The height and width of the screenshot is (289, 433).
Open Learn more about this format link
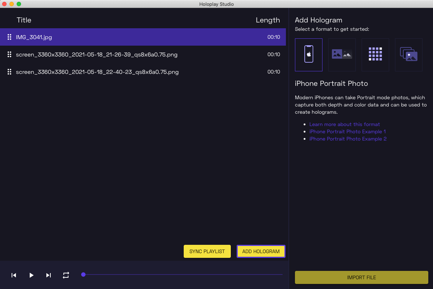344,124
